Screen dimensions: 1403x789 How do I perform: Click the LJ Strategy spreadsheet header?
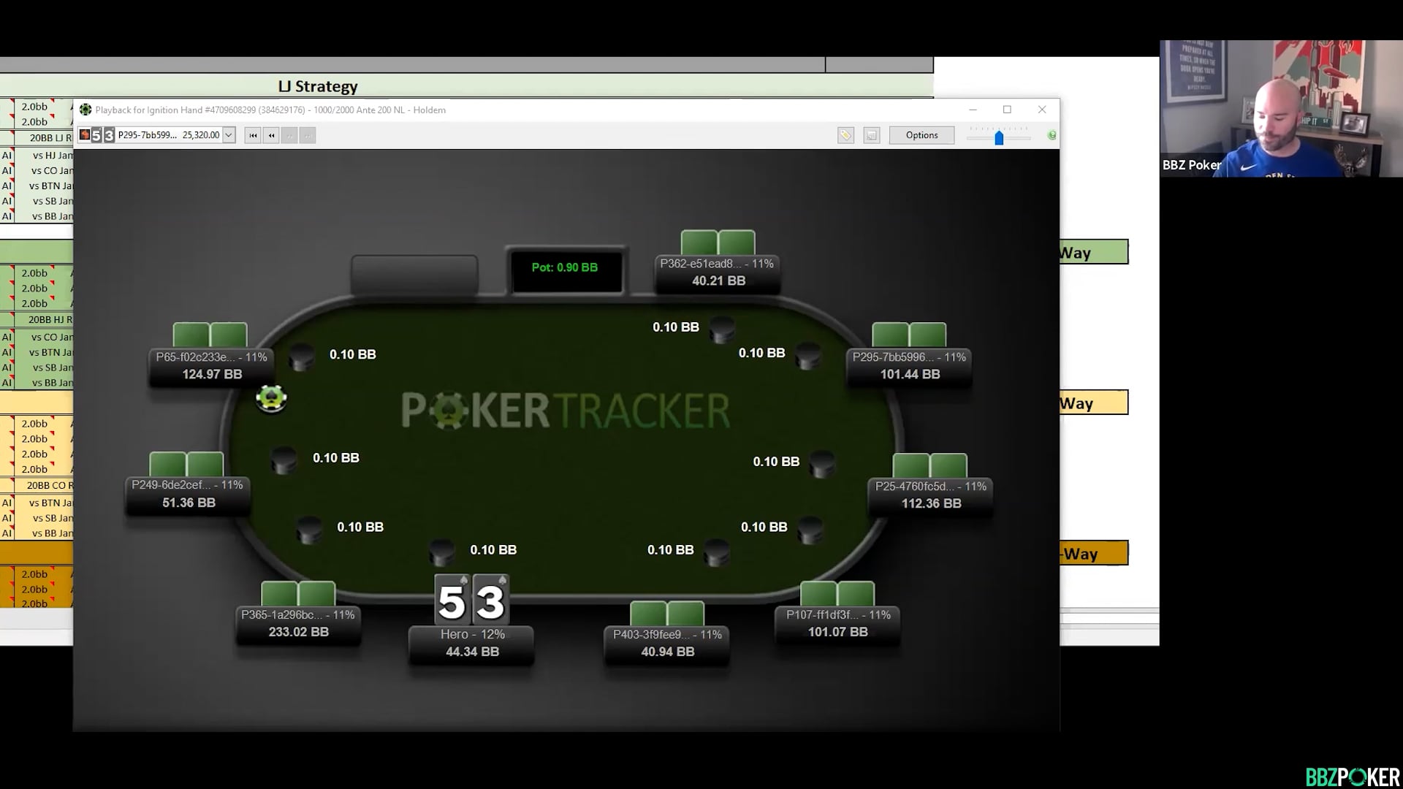(x=318, y=86)
